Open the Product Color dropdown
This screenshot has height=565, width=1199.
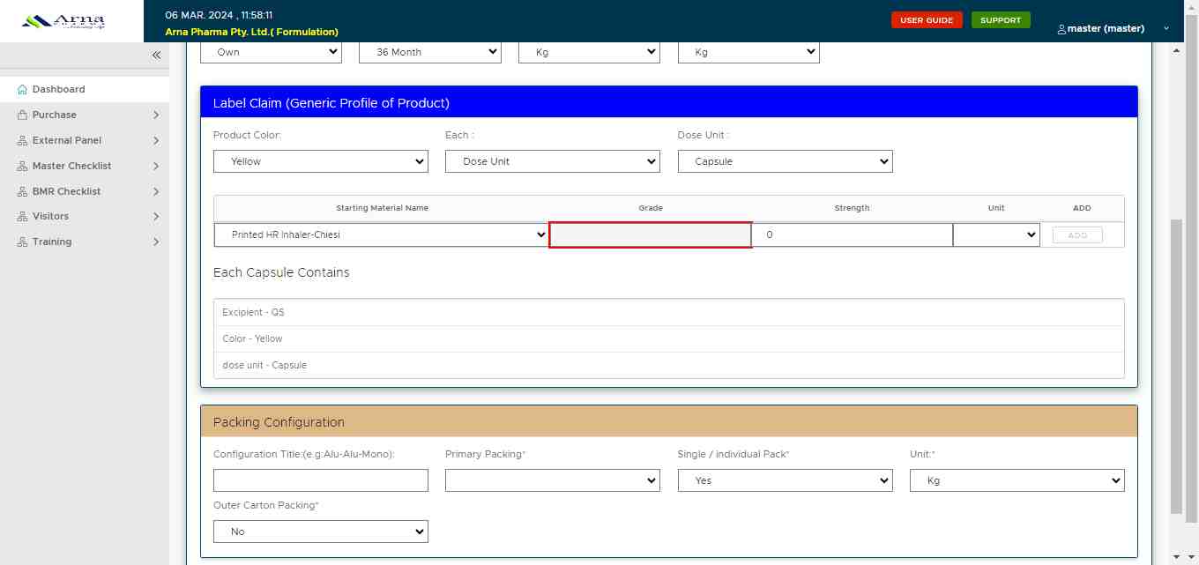click(320, 161)
